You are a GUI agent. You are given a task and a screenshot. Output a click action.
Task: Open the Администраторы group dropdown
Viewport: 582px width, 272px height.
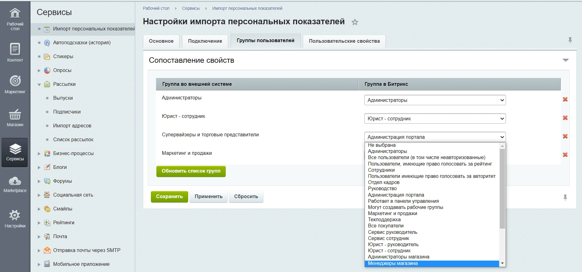434,100
